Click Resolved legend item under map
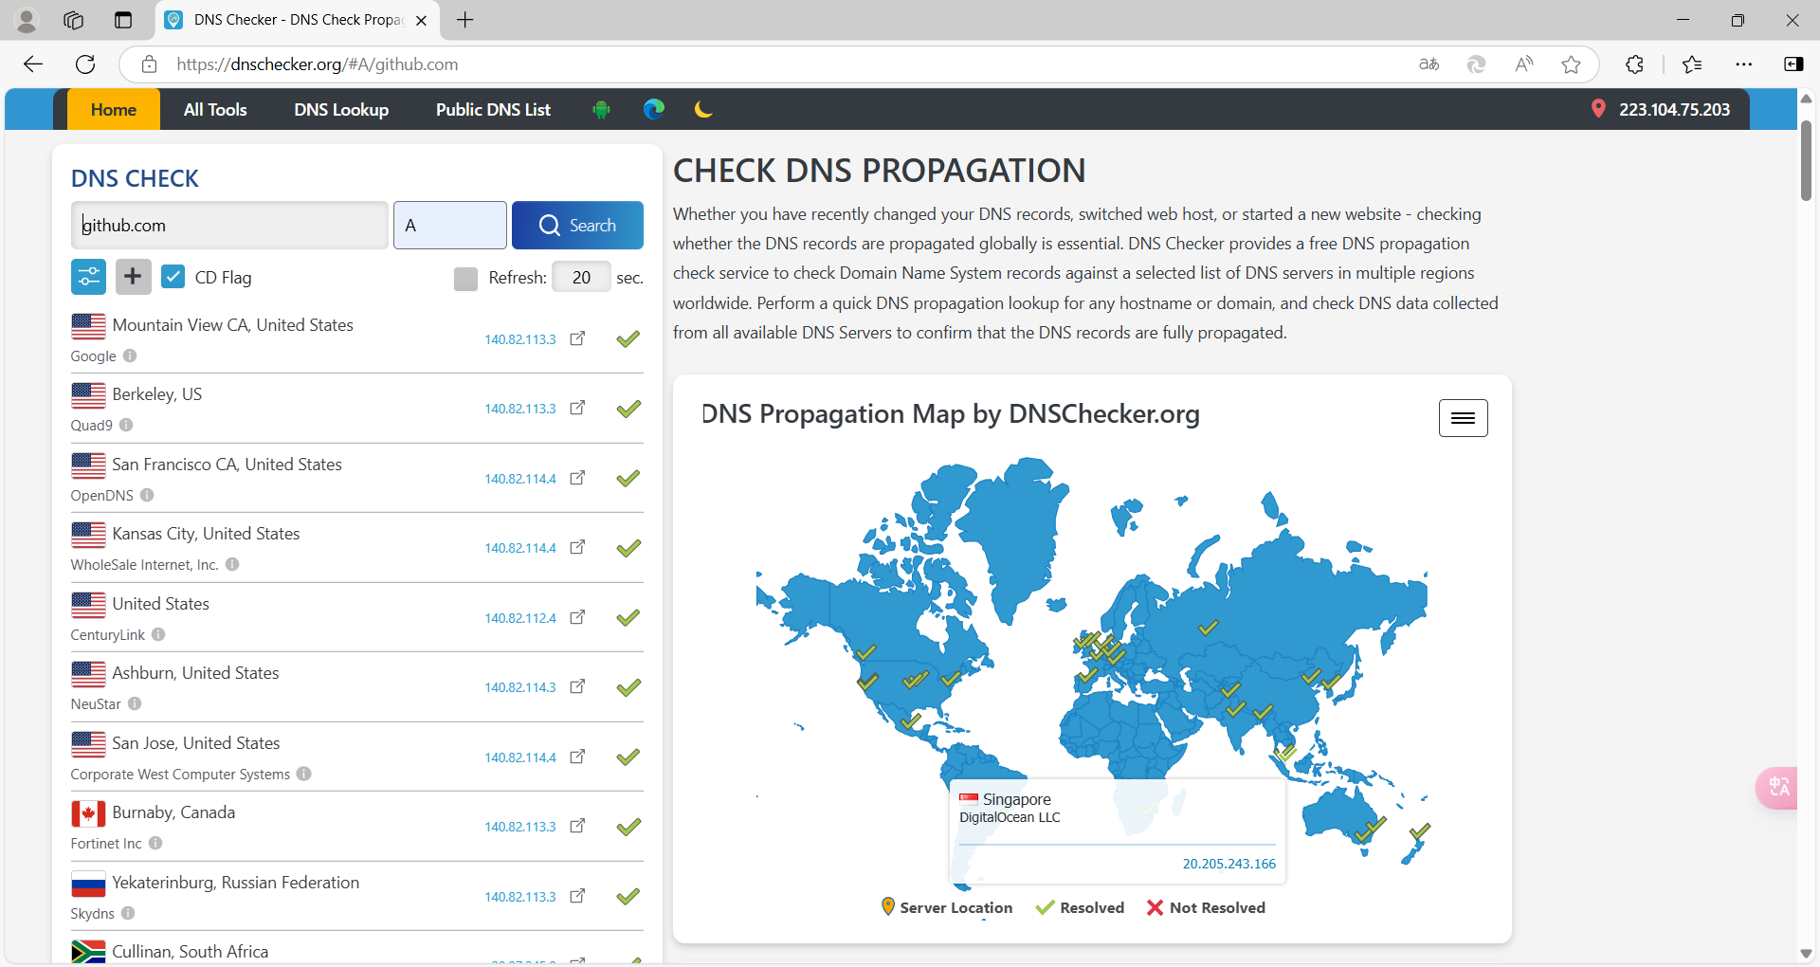Viewport: 1820px width, 967px height. (1080, 907)
